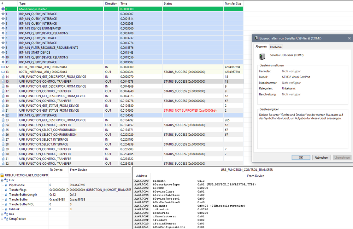Select row 28 URB_FUNCTION_SELECT_INTERFACE
353x229 pixels.
(122, 144)
